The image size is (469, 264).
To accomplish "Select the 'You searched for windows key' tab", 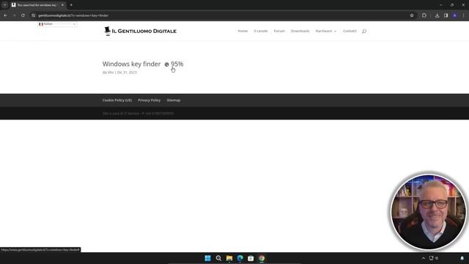I will point(37,5).
